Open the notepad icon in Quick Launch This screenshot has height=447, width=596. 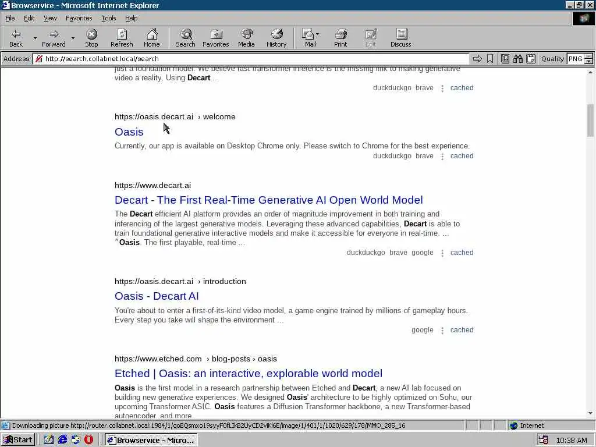49,440
